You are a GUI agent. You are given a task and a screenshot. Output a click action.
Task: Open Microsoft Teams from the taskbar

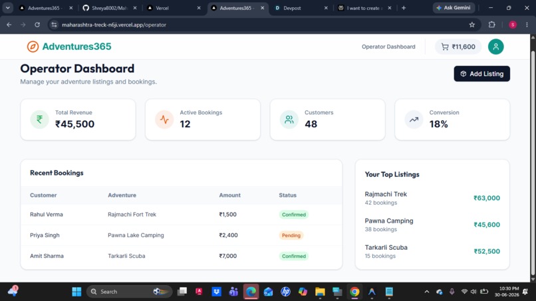tap(233, 292)
